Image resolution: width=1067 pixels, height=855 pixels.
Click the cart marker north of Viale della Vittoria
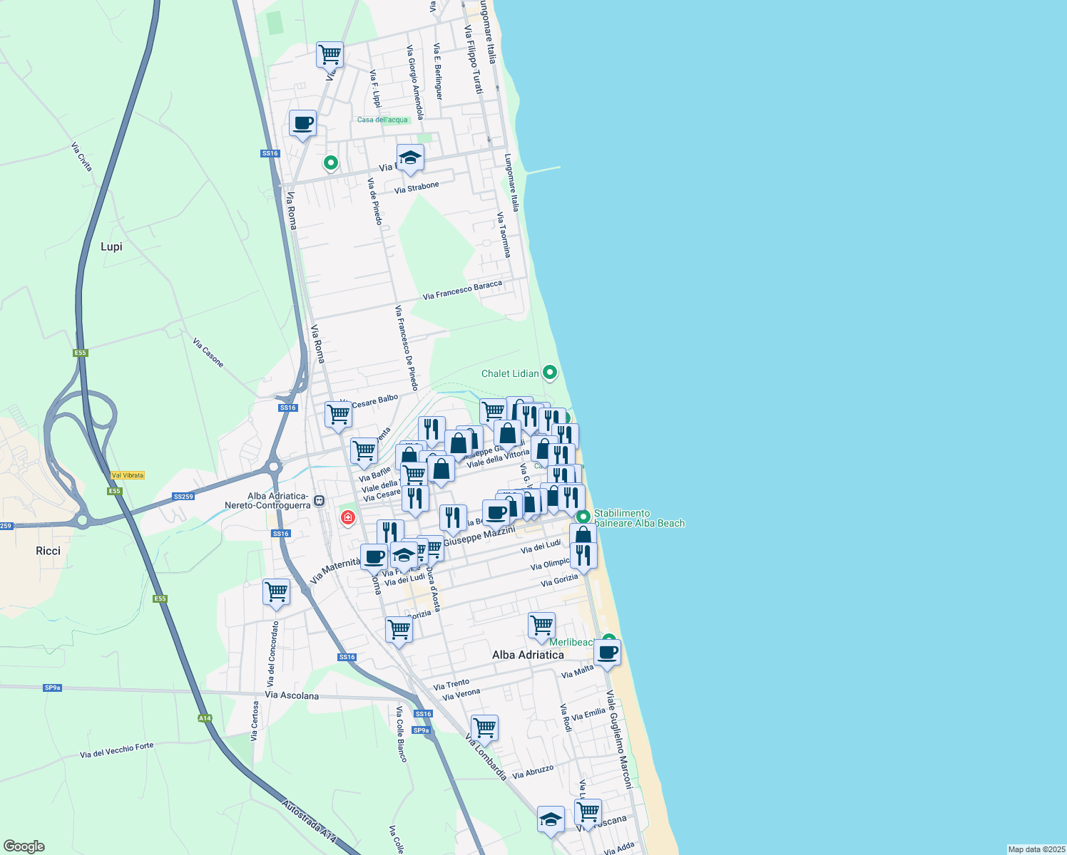tap(493, 412)
